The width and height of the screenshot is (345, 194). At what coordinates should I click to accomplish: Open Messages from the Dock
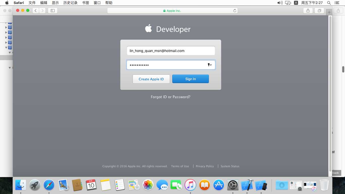(162, 185)
